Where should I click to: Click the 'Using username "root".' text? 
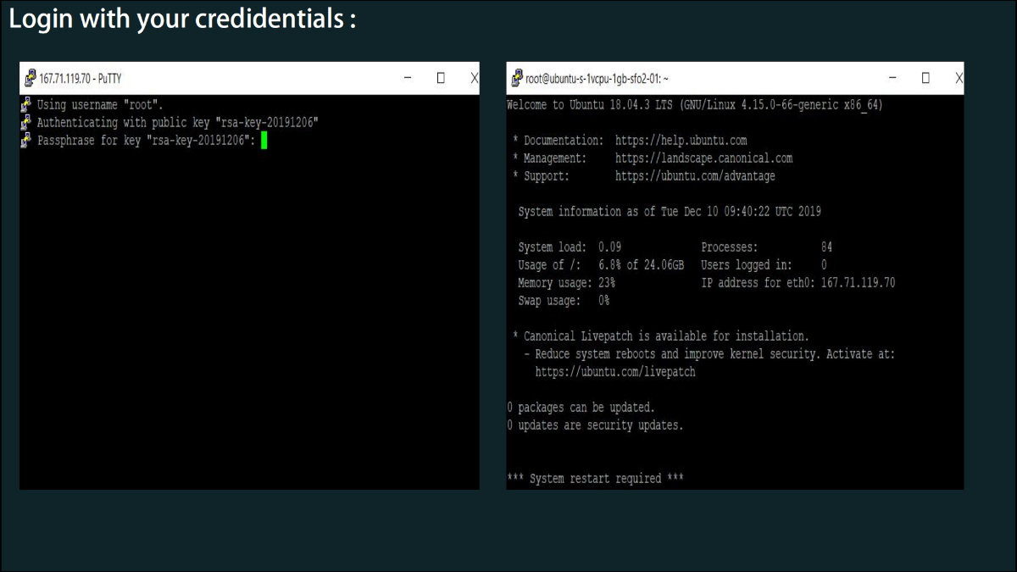tap(100, 105)
